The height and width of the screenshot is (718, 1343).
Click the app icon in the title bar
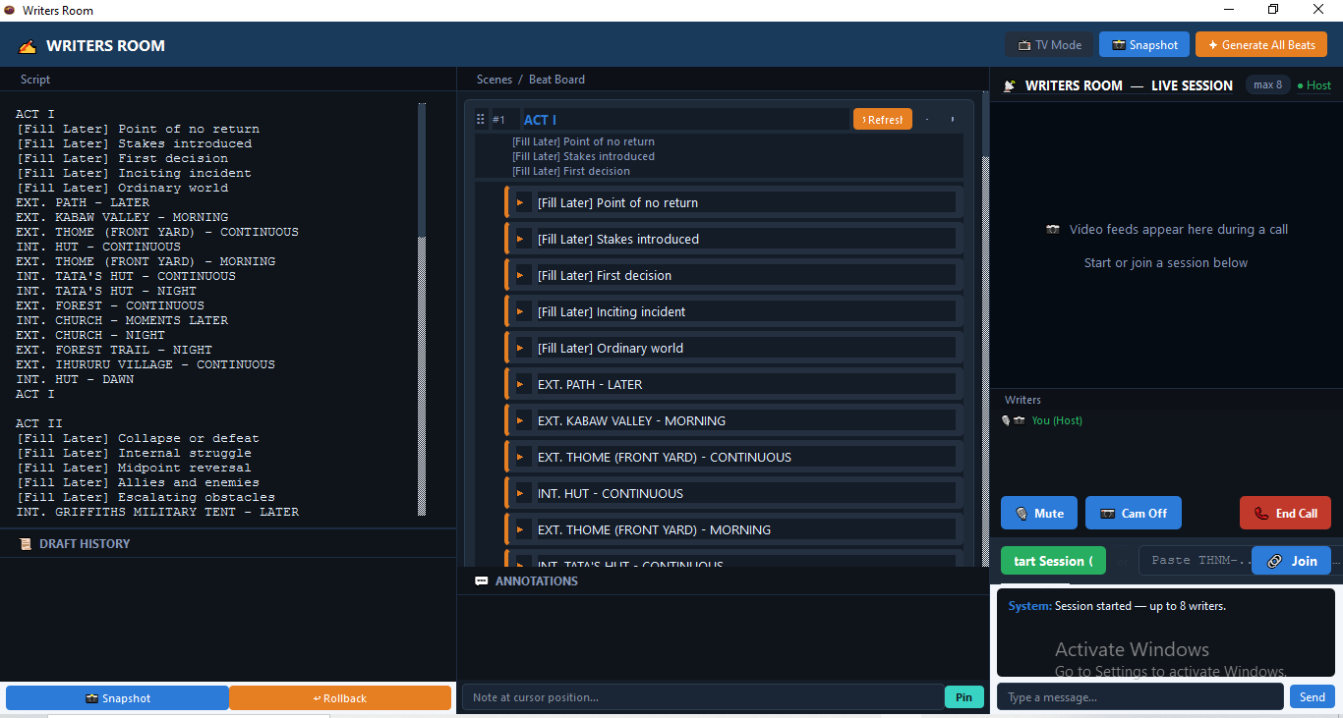[10, 11]
